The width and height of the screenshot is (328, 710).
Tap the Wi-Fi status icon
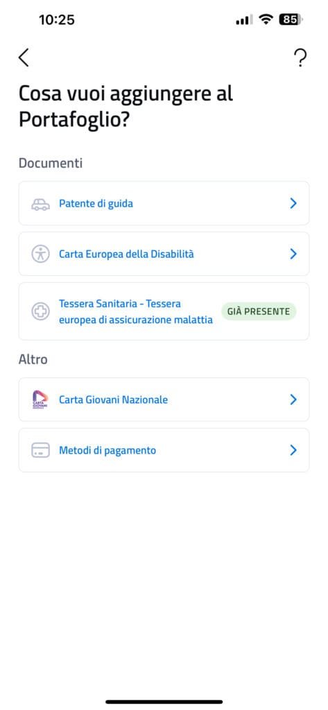coord(266,19)
